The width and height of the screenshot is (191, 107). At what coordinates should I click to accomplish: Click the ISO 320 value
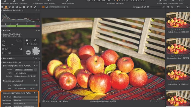[6, 49]
